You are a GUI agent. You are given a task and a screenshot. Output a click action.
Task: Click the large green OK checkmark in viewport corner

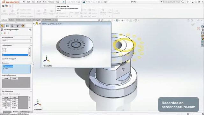[193, 25]
